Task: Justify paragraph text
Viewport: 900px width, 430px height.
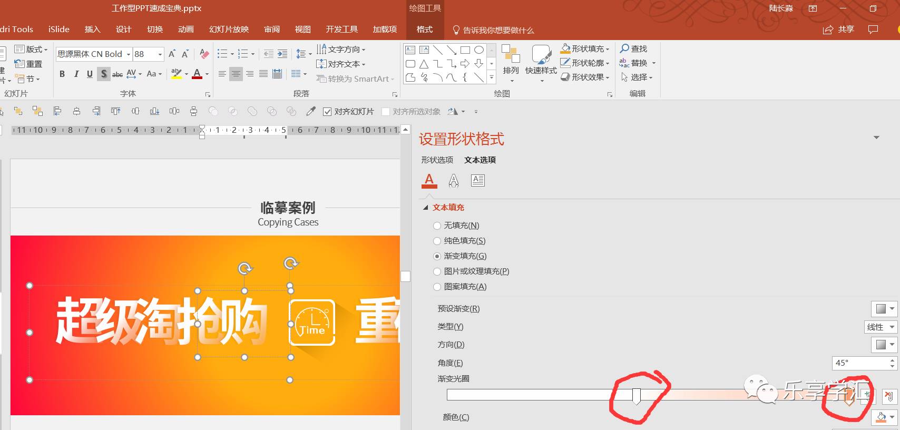Action: point(263,74)
